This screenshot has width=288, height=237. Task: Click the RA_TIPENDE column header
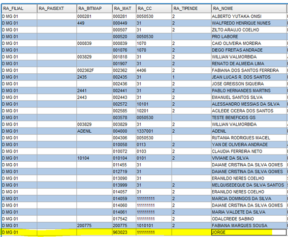191,9
